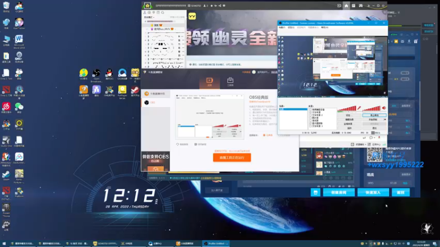Open the 斗鱼直播伴侣 desktop icon

(84, 92)
